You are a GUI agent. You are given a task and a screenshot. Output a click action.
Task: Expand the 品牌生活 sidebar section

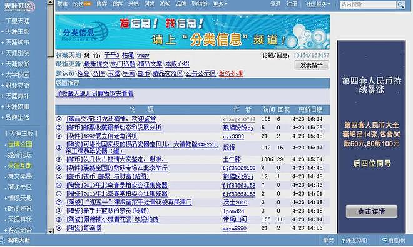(x=2, y=118)
